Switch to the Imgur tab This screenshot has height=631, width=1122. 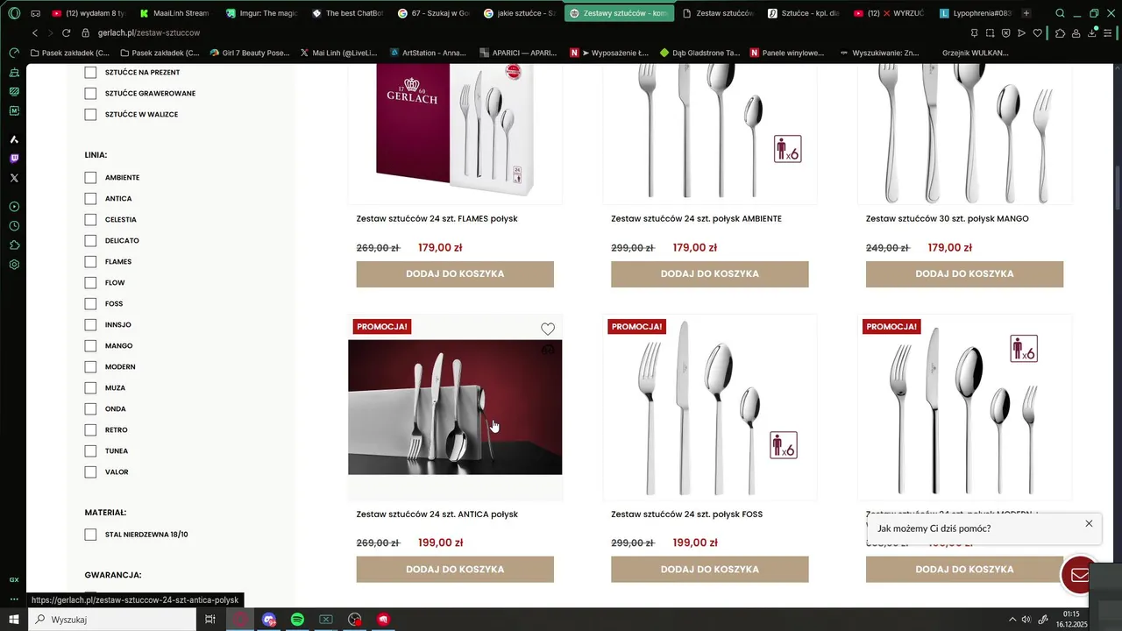[262, 13]
